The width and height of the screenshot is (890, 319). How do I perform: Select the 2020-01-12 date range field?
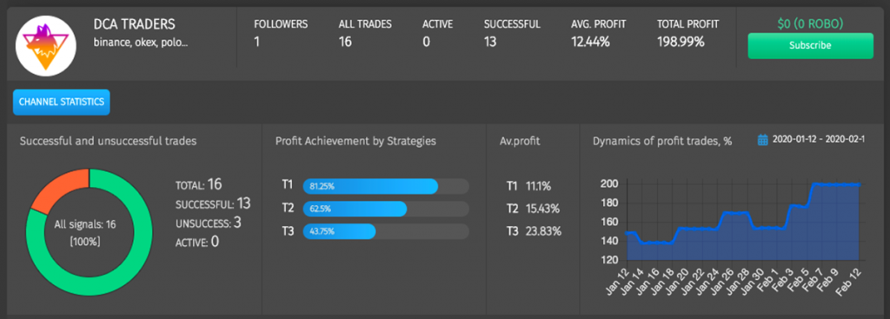[x=818, y=140]
